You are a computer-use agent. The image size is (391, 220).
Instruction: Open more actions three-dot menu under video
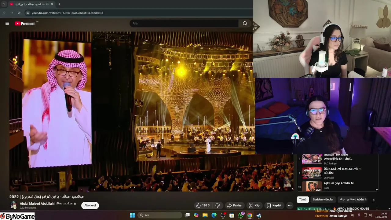290,205
